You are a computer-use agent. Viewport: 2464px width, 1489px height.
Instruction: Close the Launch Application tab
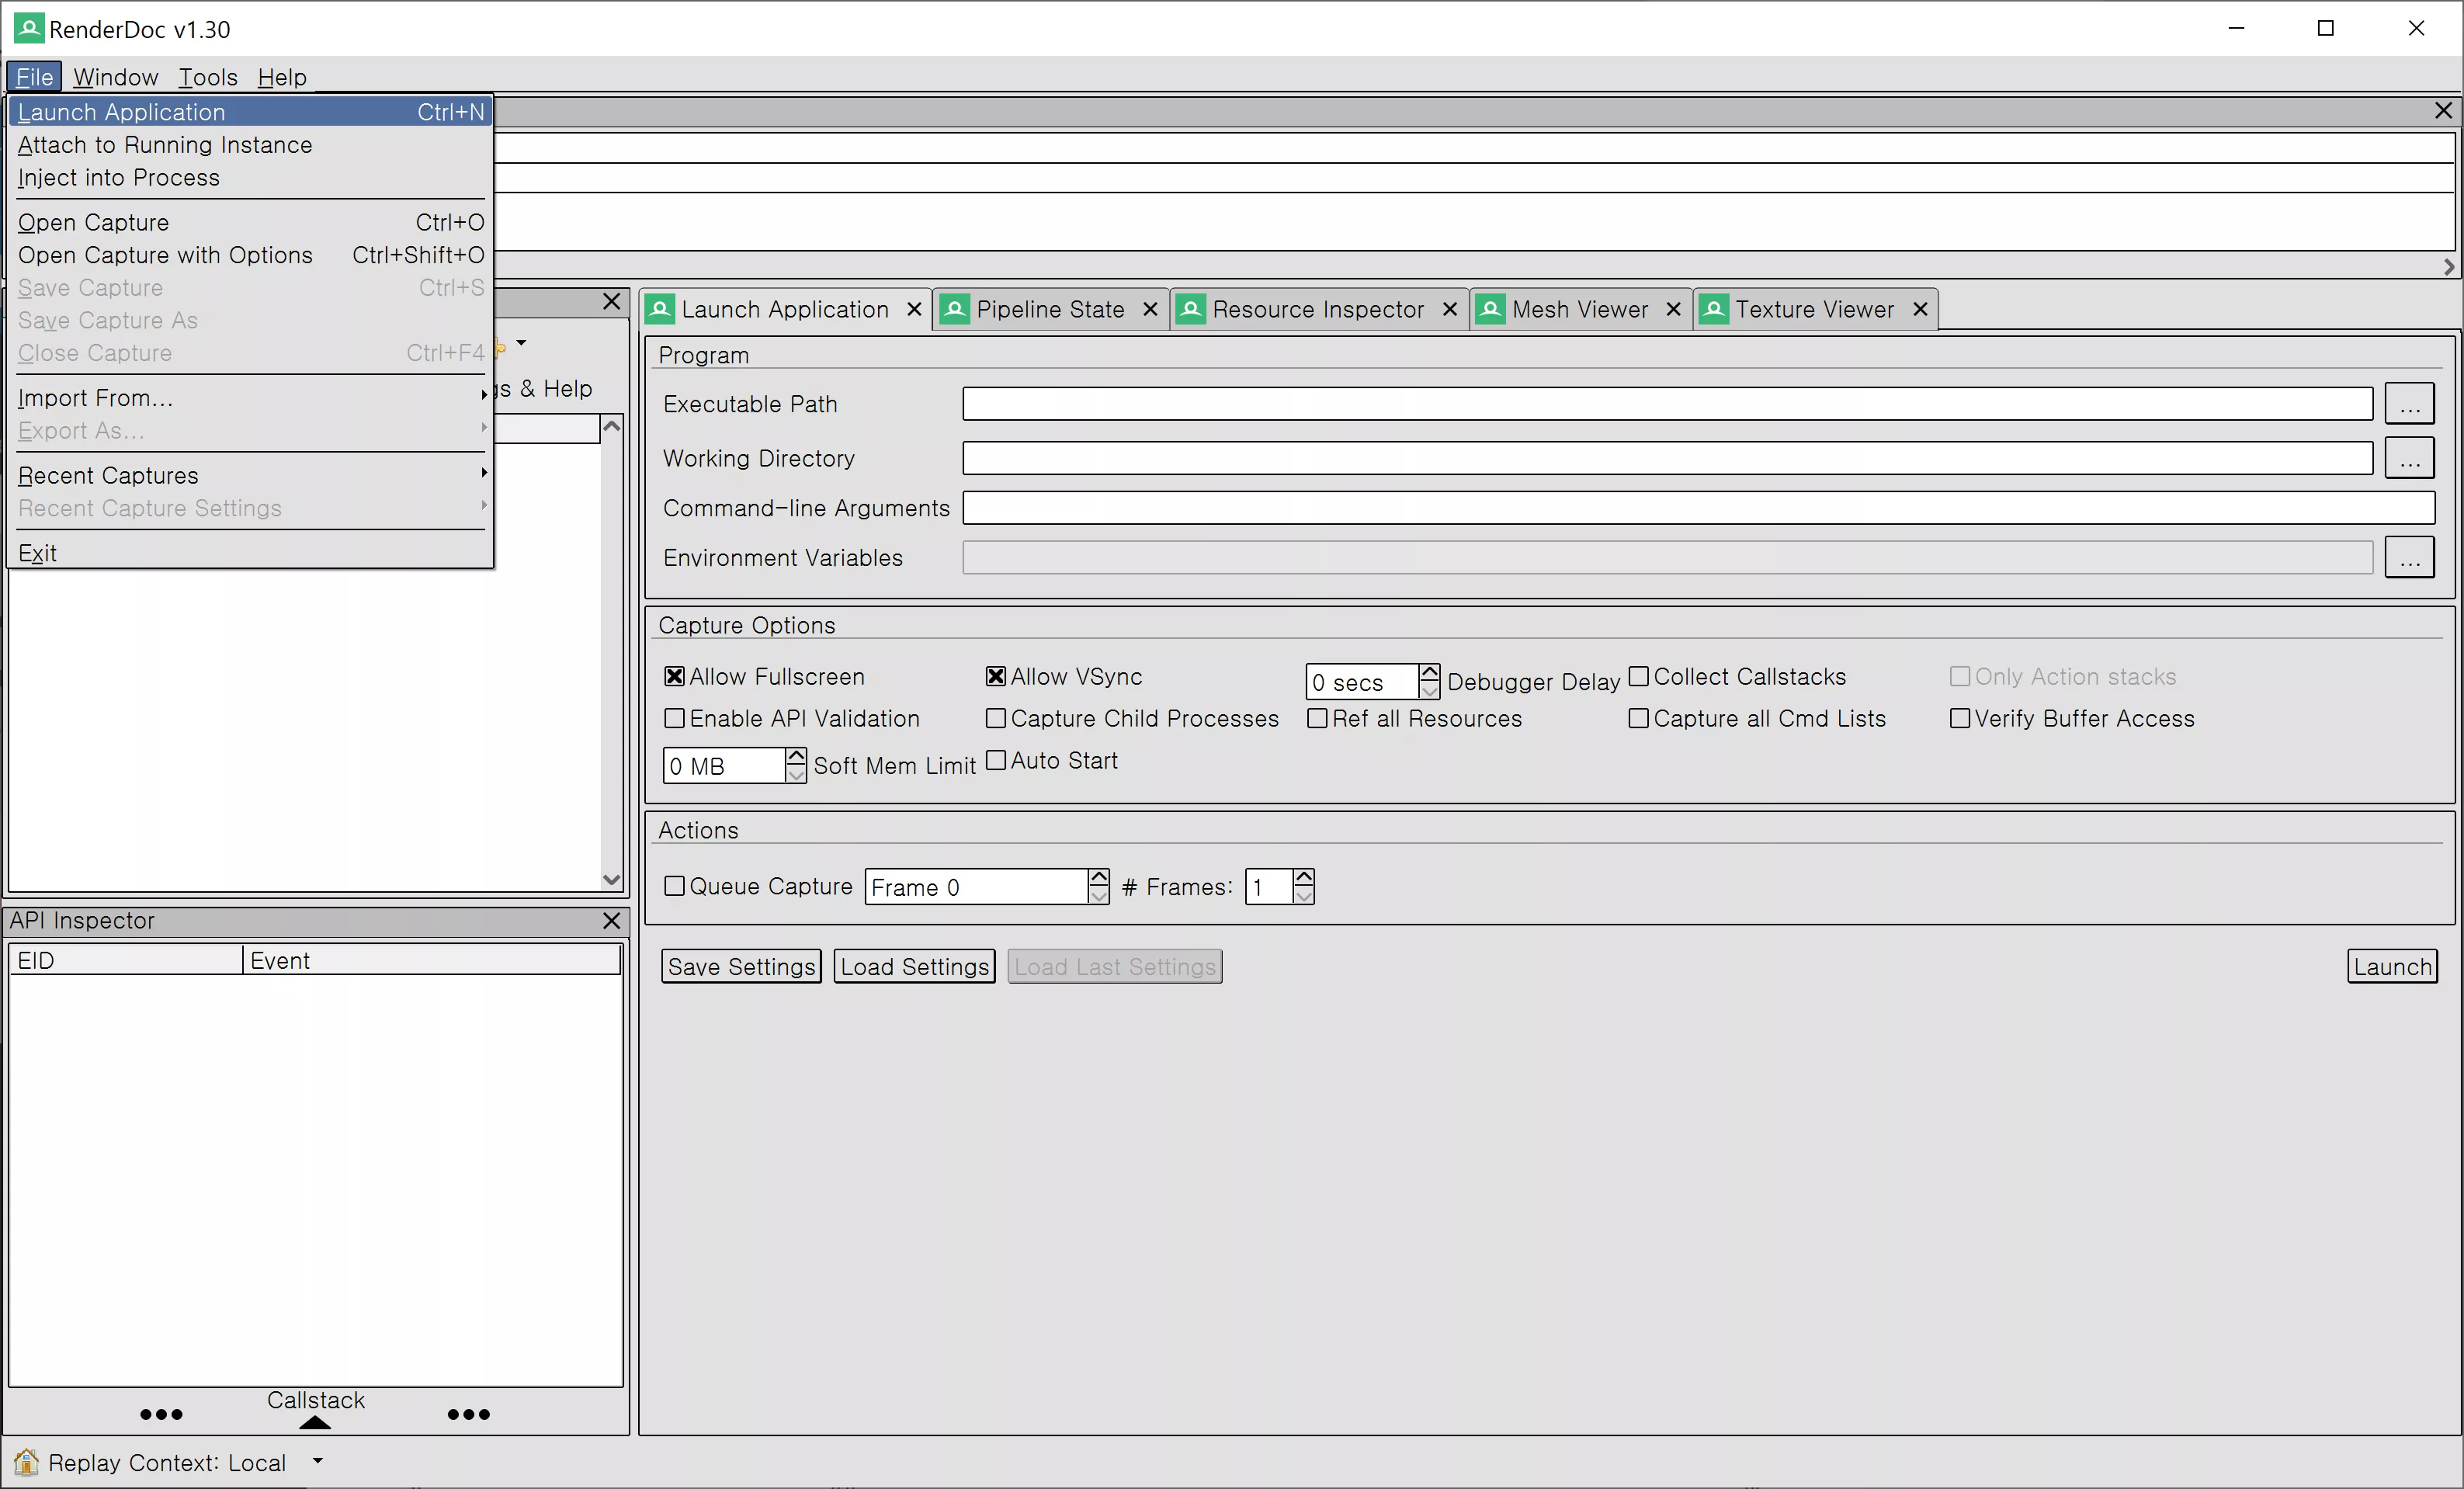click(x=913, y=309)
